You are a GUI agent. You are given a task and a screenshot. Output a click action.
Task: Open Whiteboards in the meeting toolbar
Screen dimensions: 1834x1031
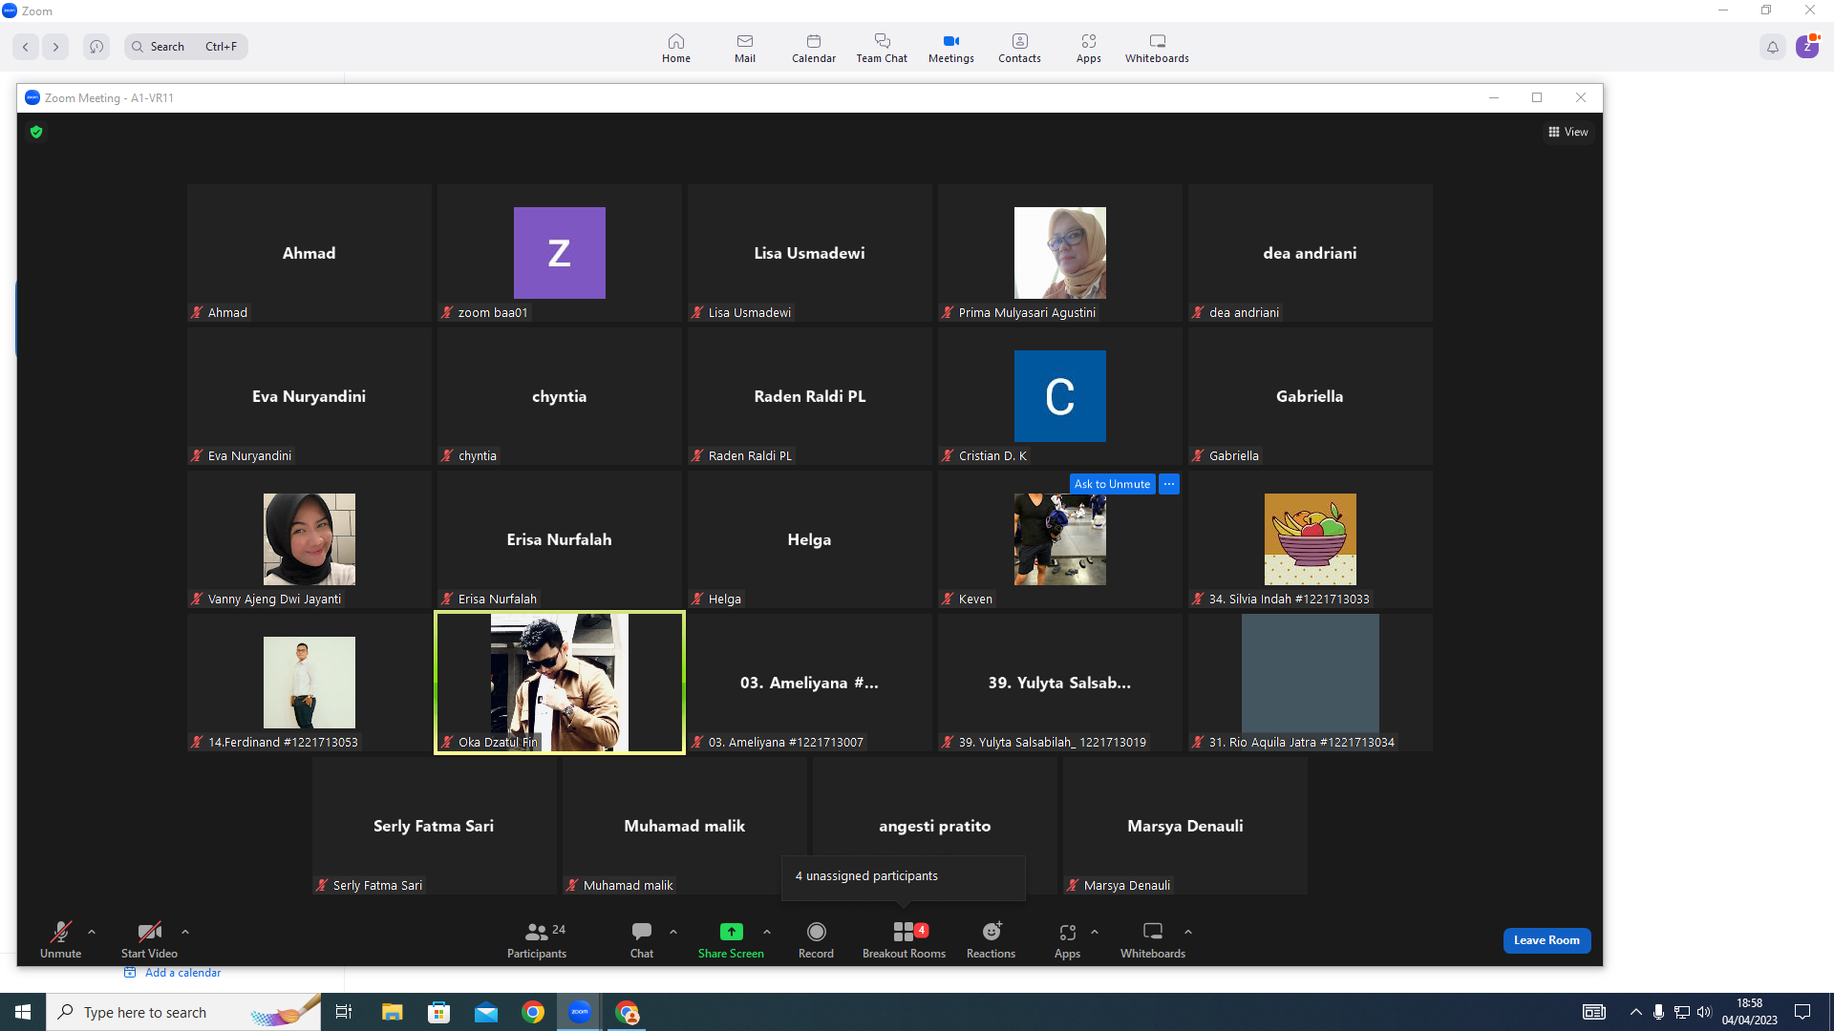pyautogui.click(x=1153, y=939)
